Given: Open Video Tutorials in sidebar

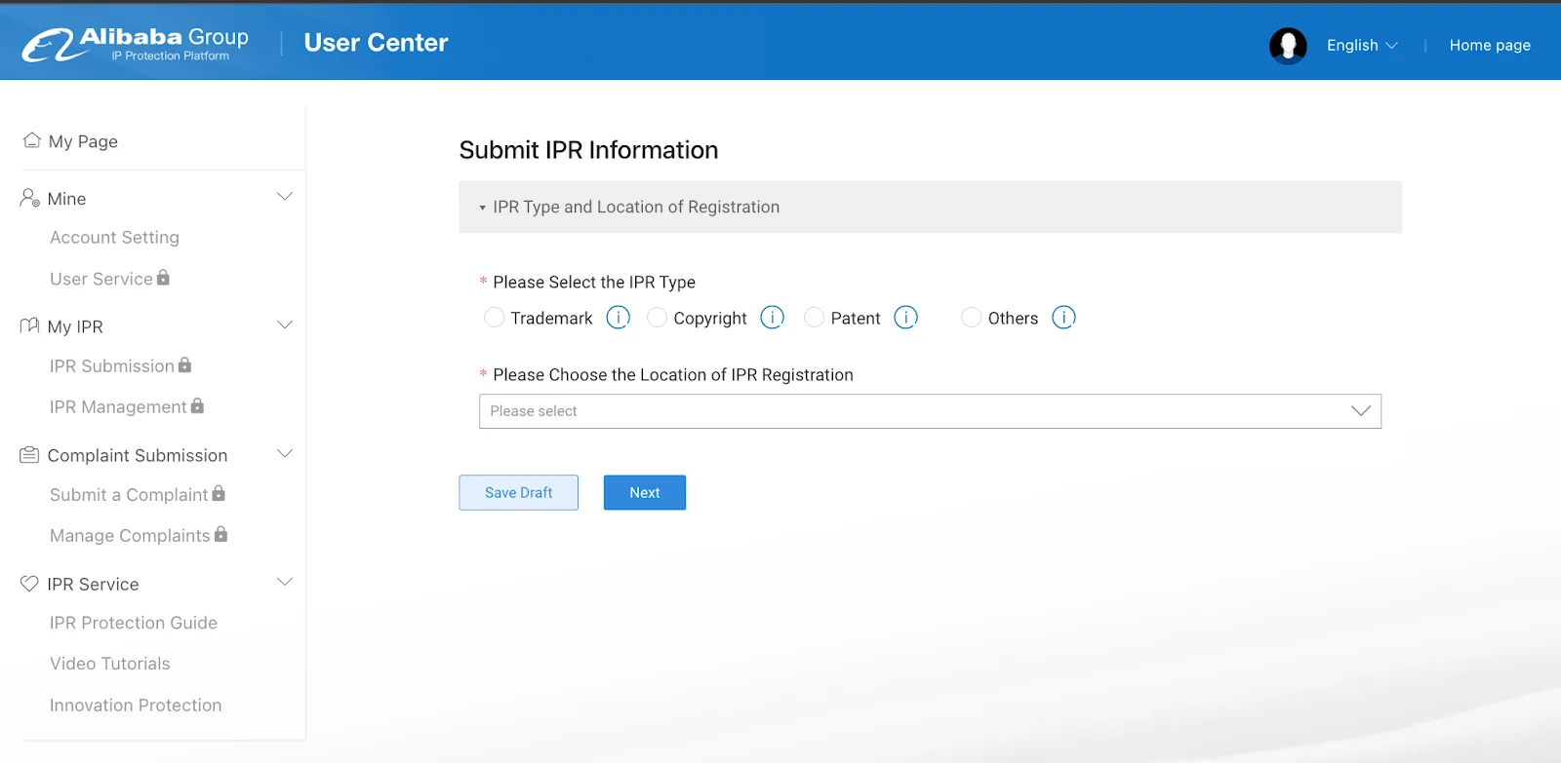Looking at the screenshot, I should point(110,664).
